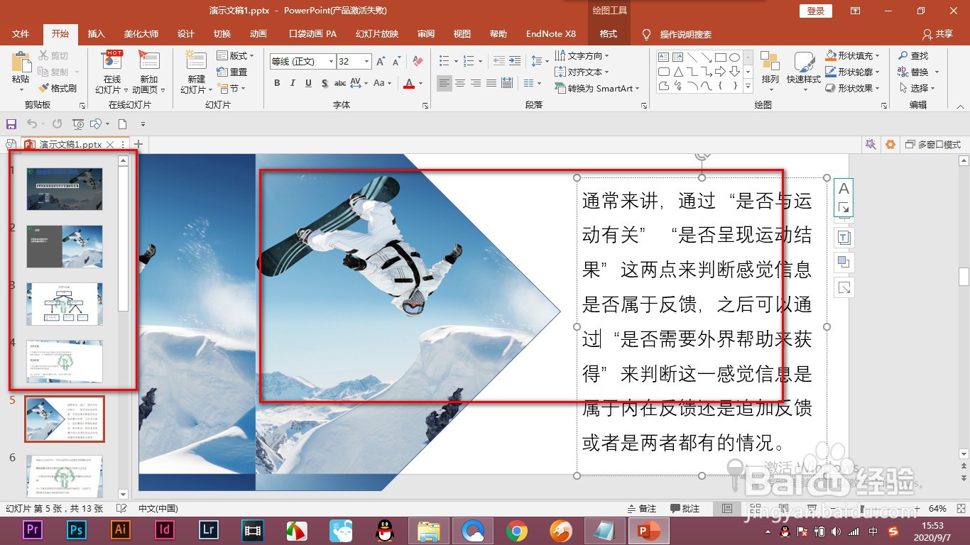
Task: Switch to reading view in the status bar
Action: click(782, 509)
